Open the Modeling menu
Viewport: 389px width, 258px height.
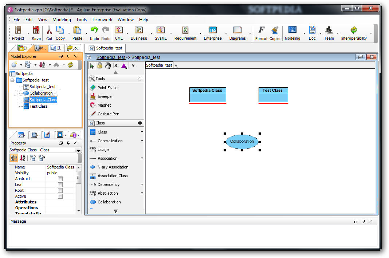pyautogui.click(x=62, y=20)
